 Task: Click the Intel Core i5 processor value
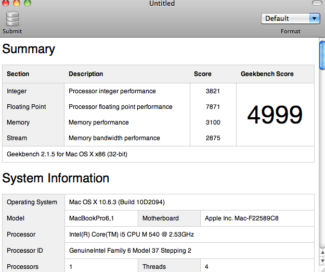(x=132, y=234)
